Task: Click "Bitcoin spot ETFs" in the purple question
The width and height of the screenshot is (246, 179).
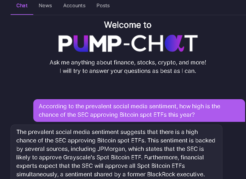Action: (143, 115)
